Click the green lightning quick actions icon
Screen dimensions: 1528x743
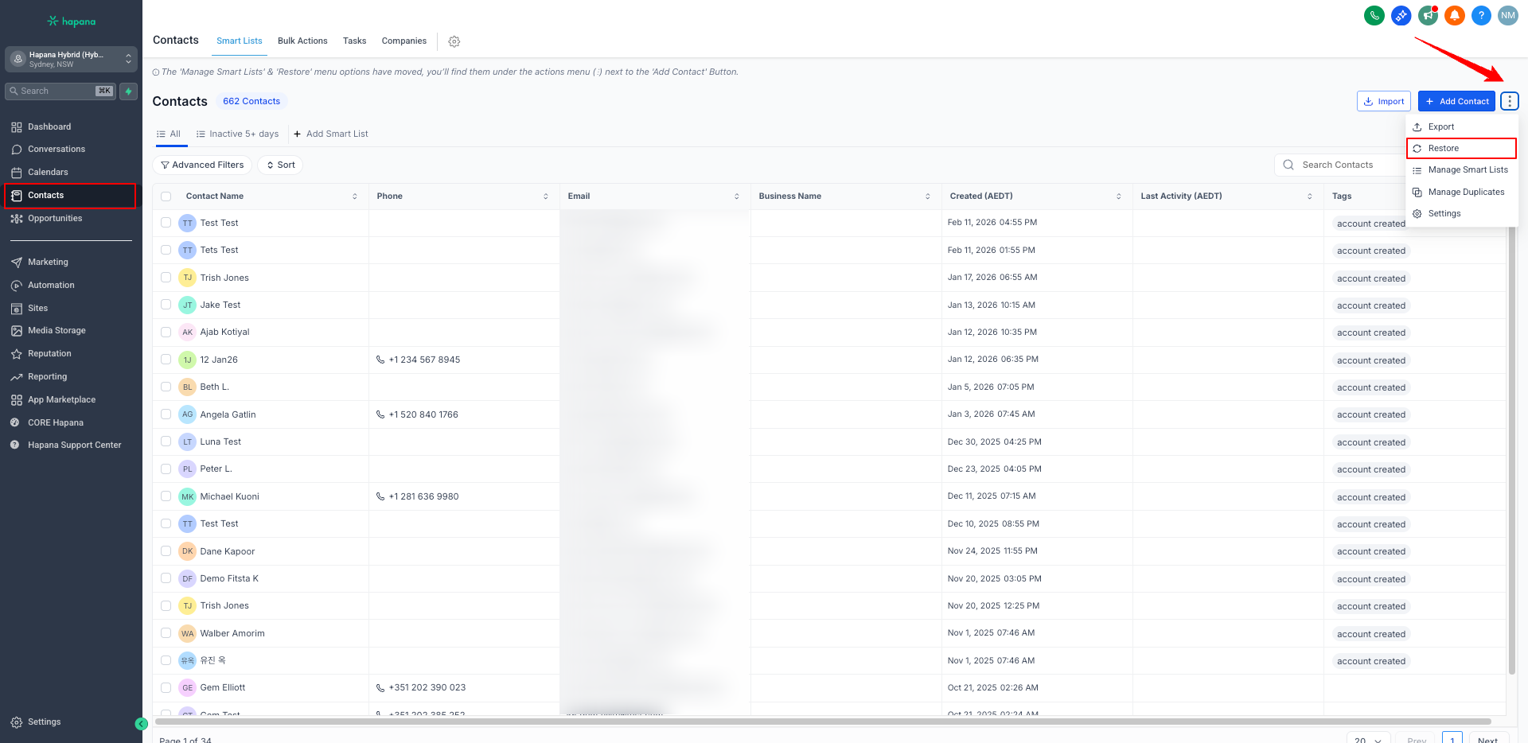[x=128, y=91]
